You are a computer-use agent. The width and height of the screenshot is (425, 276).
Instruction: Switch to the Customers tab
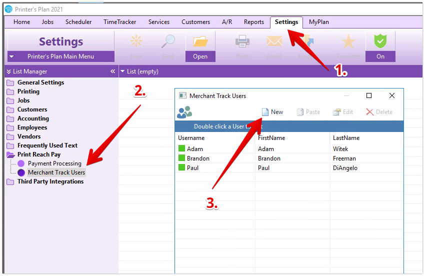[x=195, y=22]
